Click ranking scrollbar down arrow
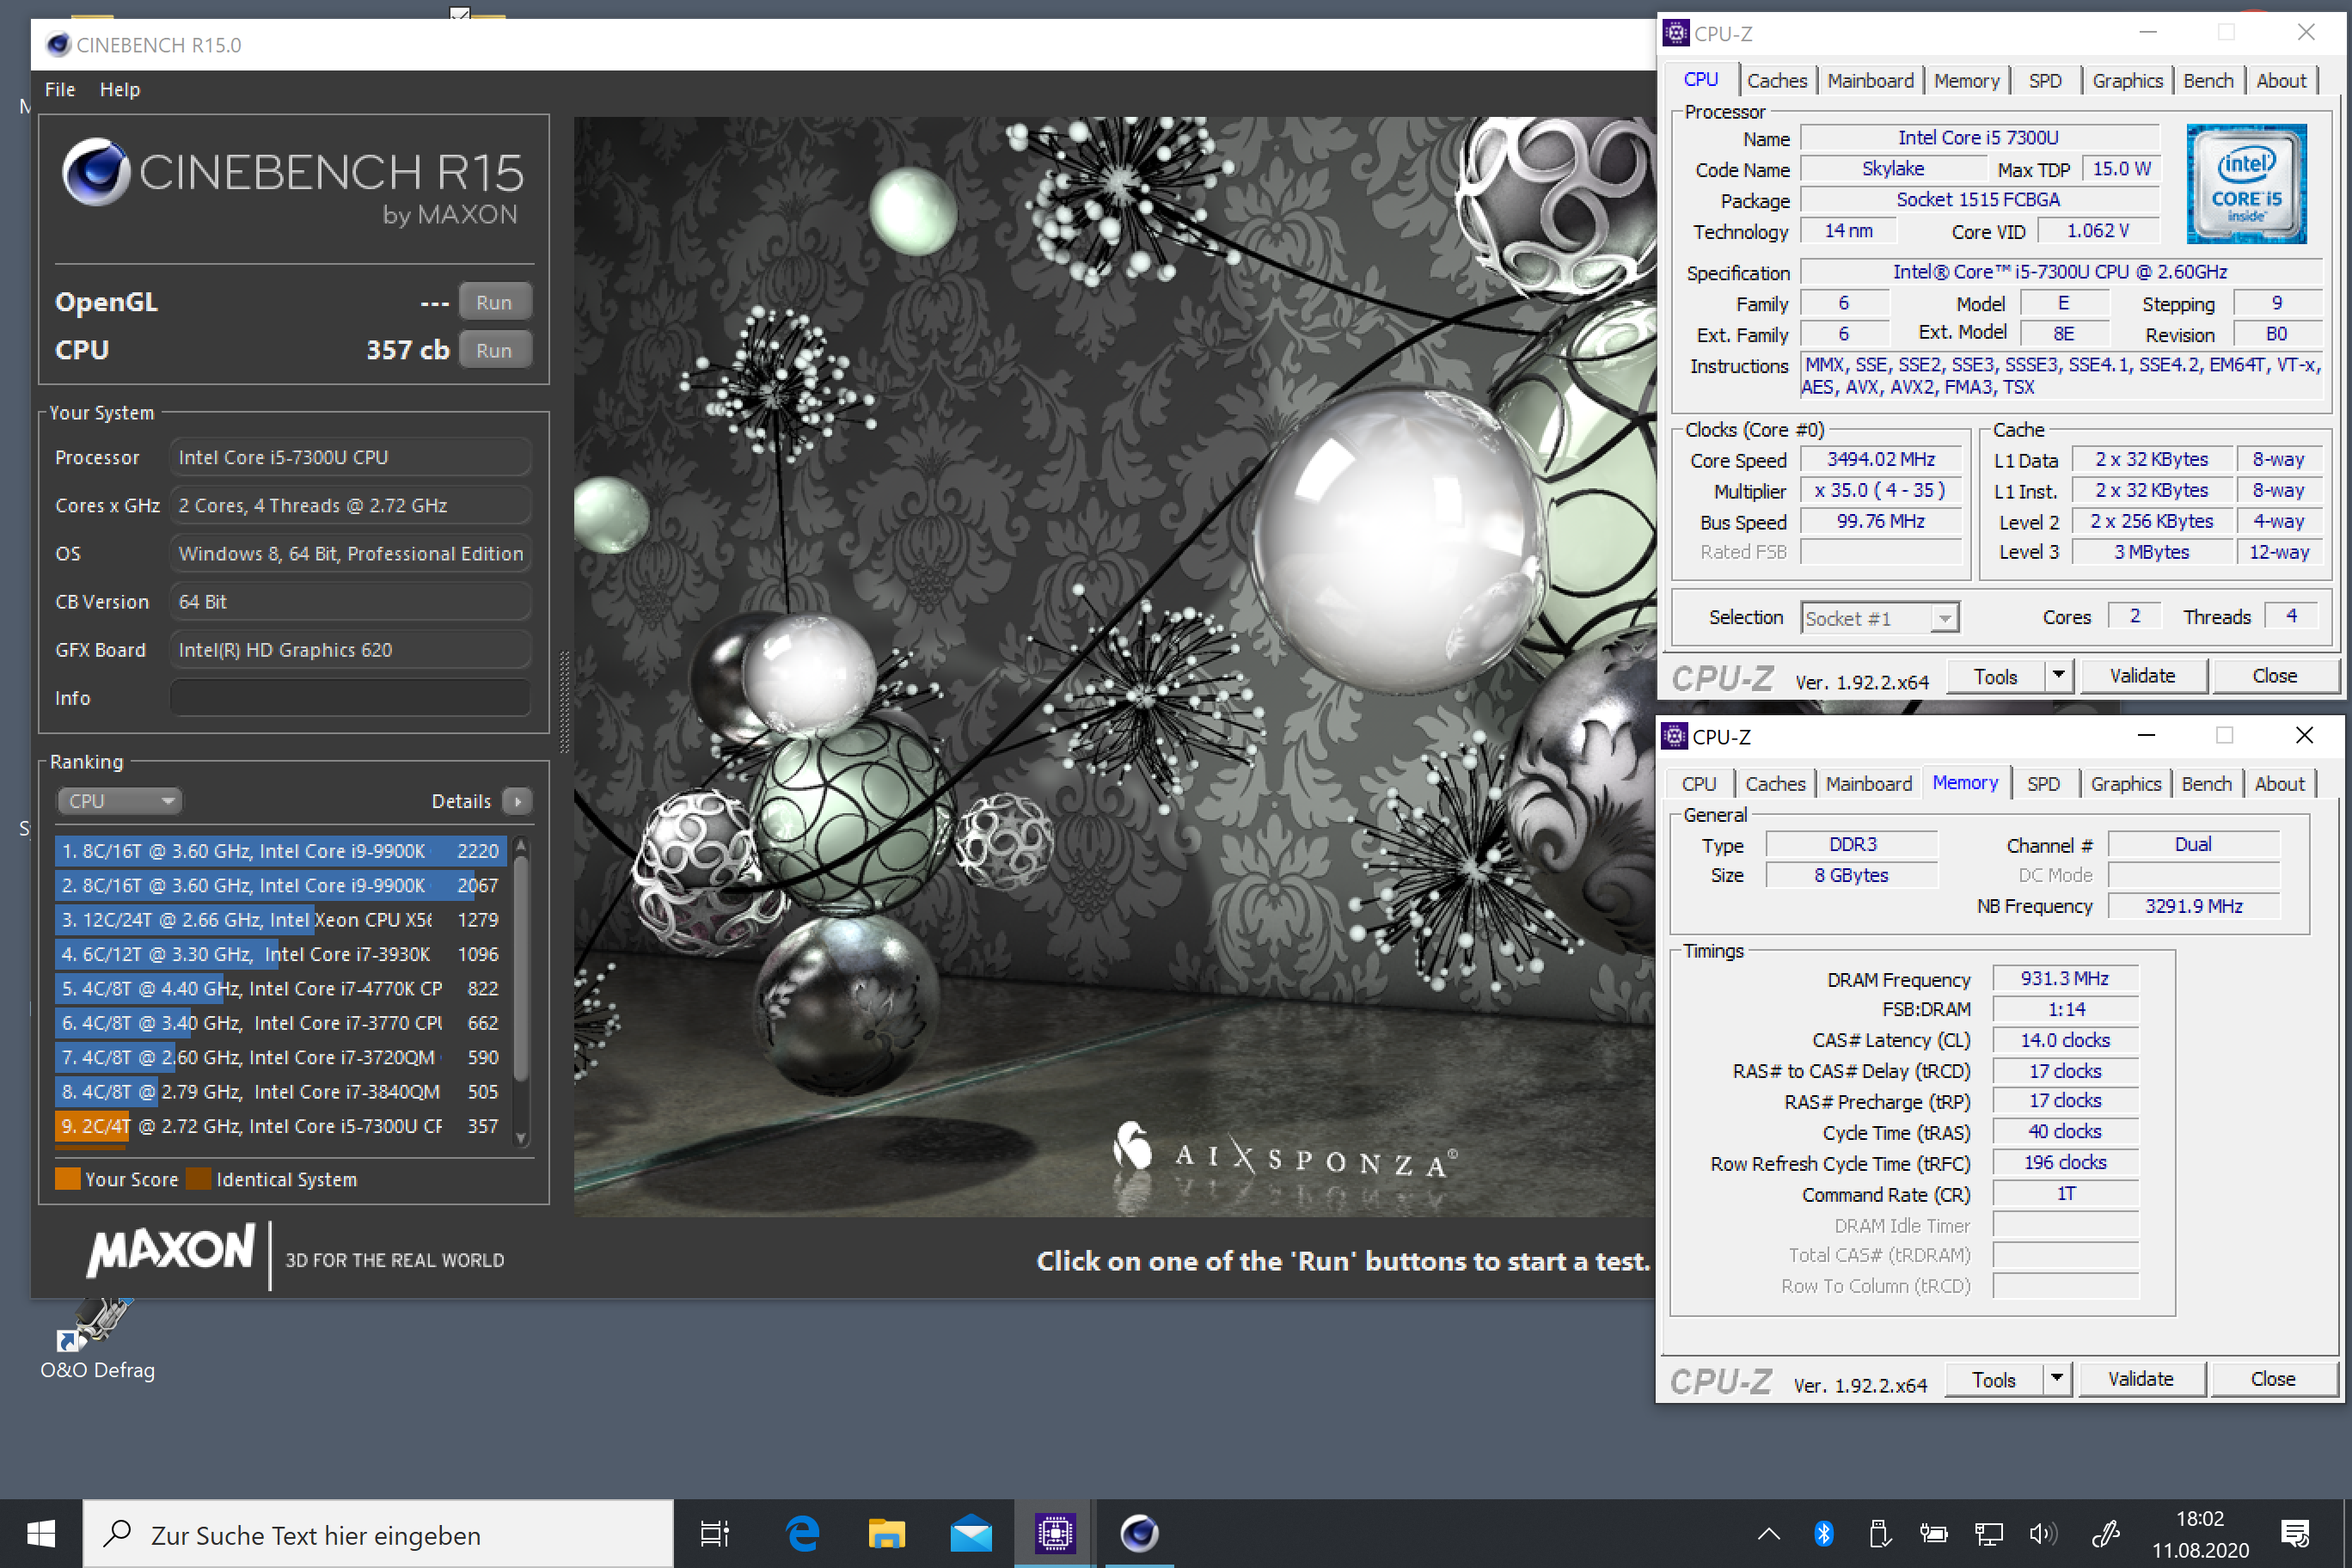 click(521, 1137)
